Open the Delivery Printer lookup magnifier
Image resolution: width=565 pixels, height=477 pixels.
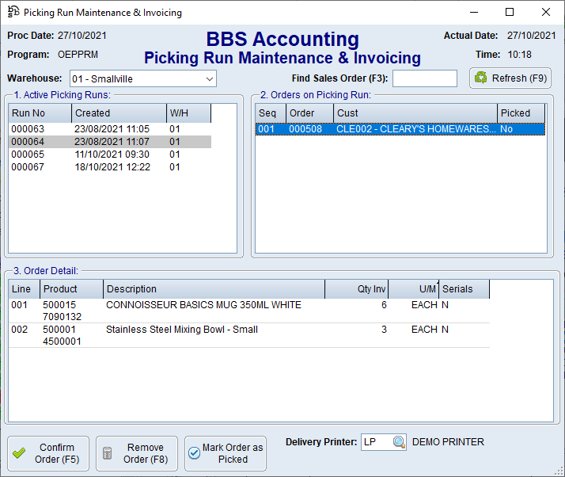click(399, 442)
